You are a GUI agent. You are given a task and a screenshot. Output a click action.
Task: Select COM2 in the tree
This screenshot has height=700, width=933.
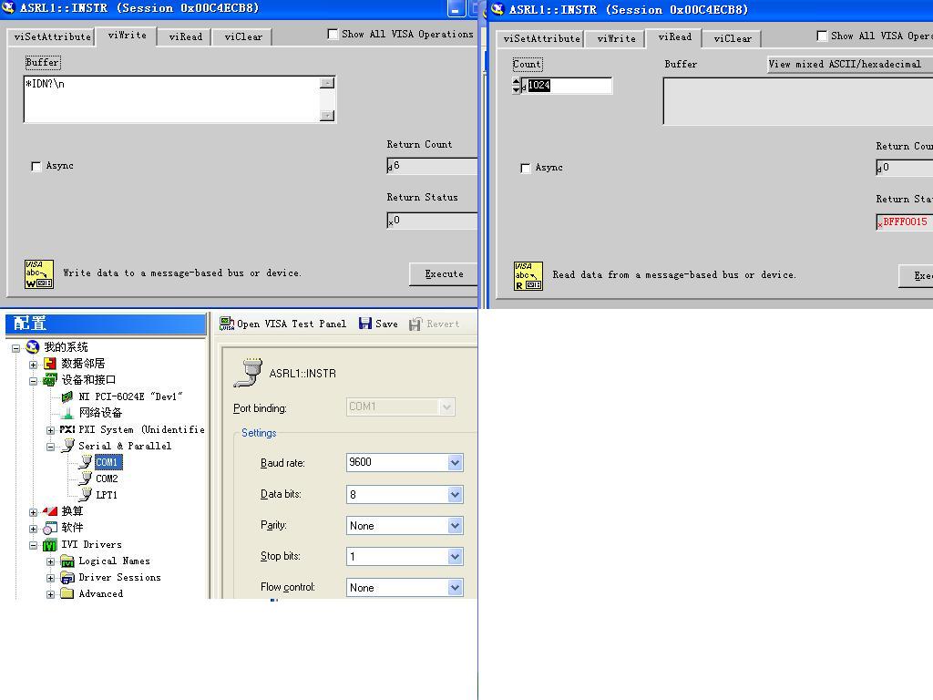pyautogui.click(x=107, y=479)
